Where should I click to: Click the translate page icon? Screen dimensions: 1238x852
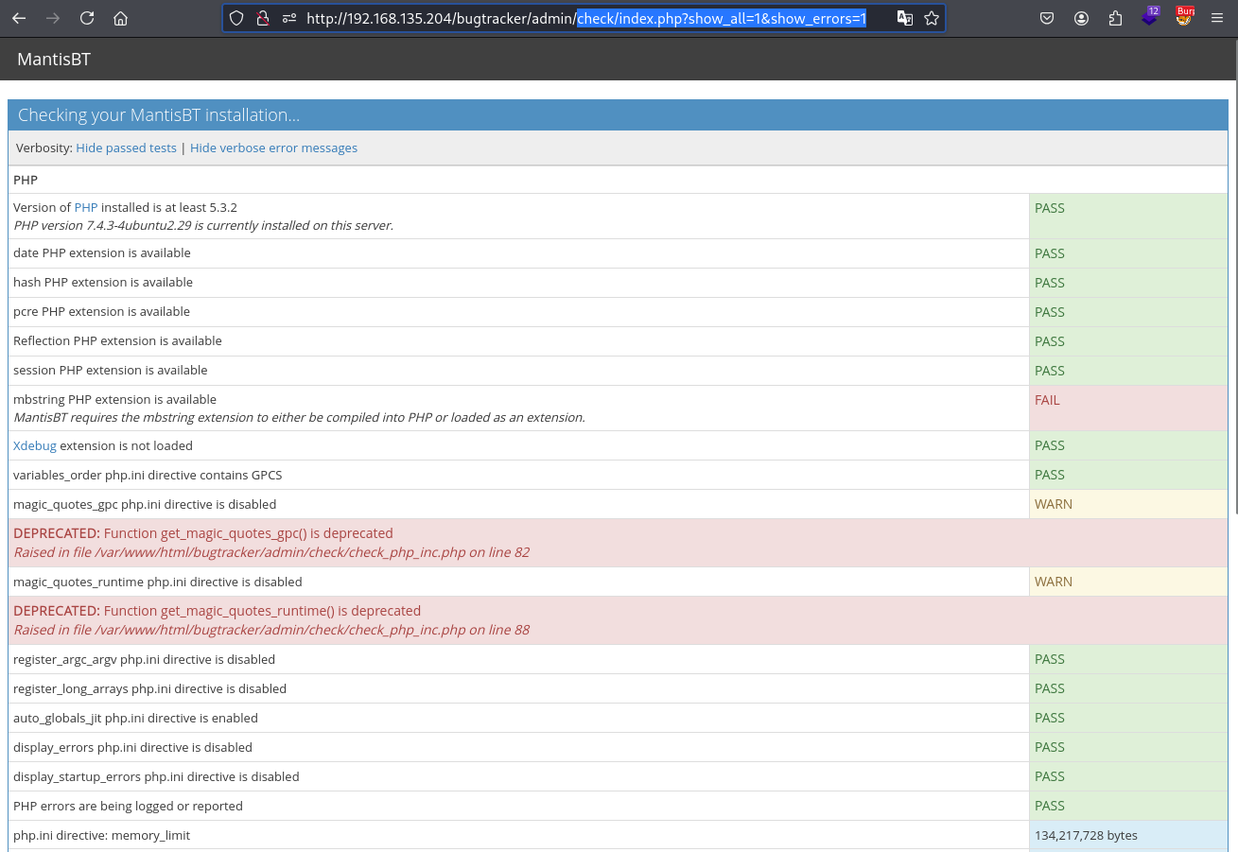coord(905,18)
